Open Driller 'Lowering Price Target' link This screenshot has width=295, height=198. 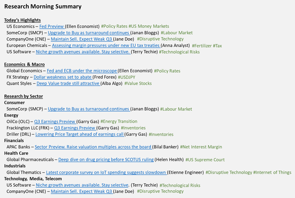(80, 134)
